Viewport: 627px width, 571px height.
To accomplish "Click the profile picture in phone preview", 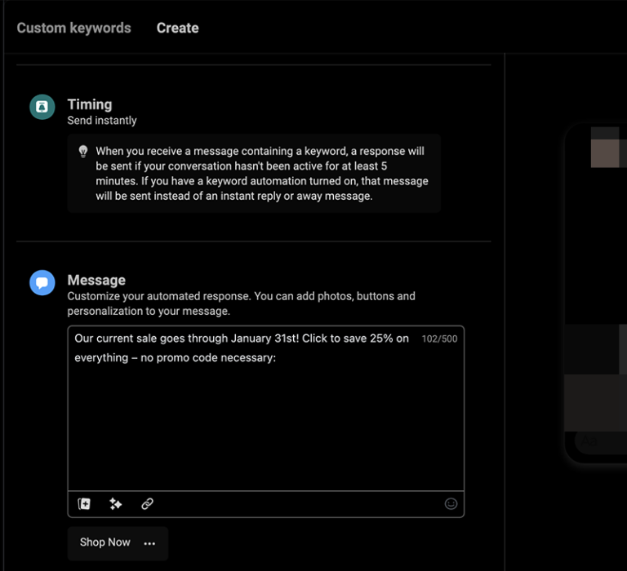I will click(x=605, y=149).
